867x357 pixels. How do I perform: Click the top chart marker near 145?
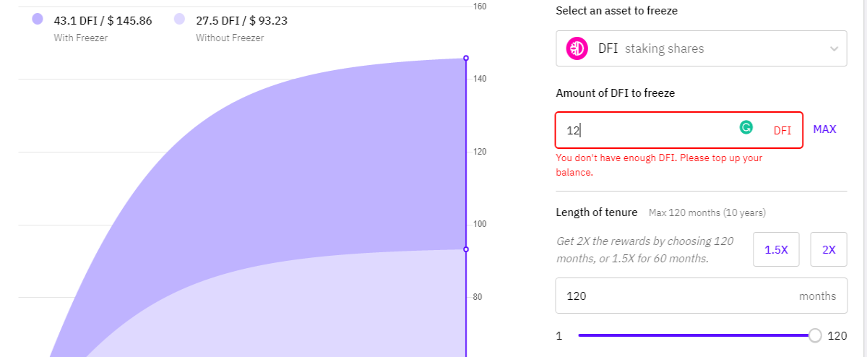click(466, 58)
